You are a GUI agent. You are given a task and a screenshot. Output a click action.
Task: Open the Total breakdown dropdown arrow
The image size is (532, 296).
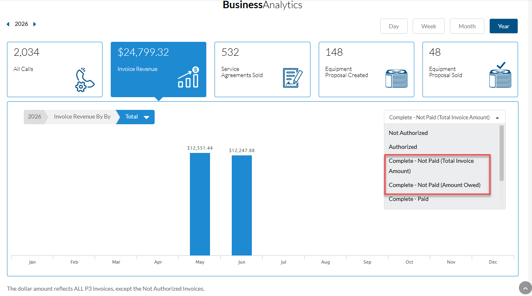[x=146, y=117]
